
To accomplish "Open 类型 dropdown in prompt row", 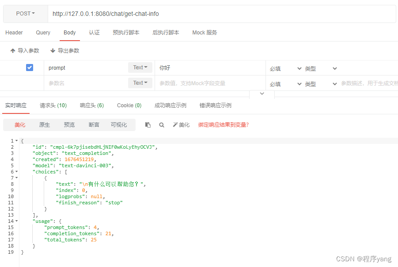I will pos(321,68).
